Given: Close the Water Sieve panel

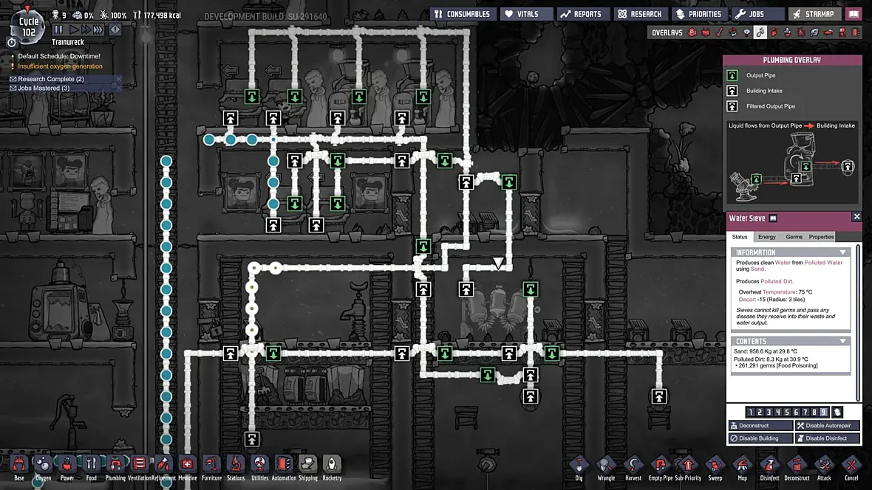Looking at the screenshot, I should coord(856,217).
